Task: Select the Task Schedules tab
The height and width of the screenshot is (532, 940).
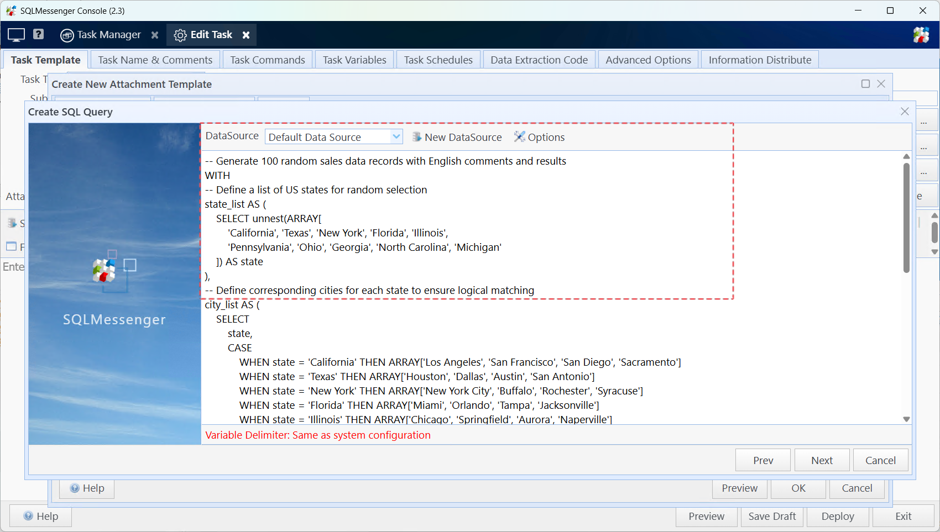Action: click(x=438, y=60)
